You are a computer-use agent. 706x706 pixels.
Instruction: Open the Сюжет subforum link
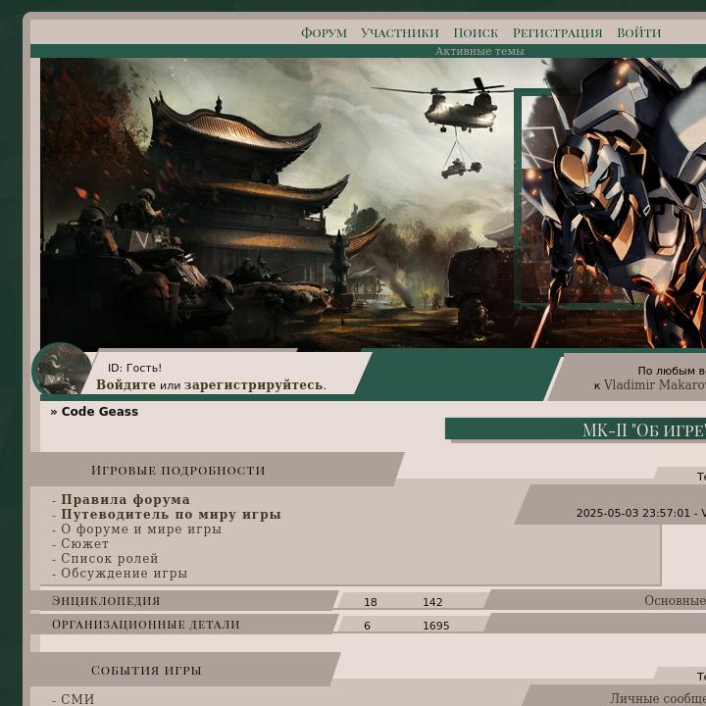point(84,544)
